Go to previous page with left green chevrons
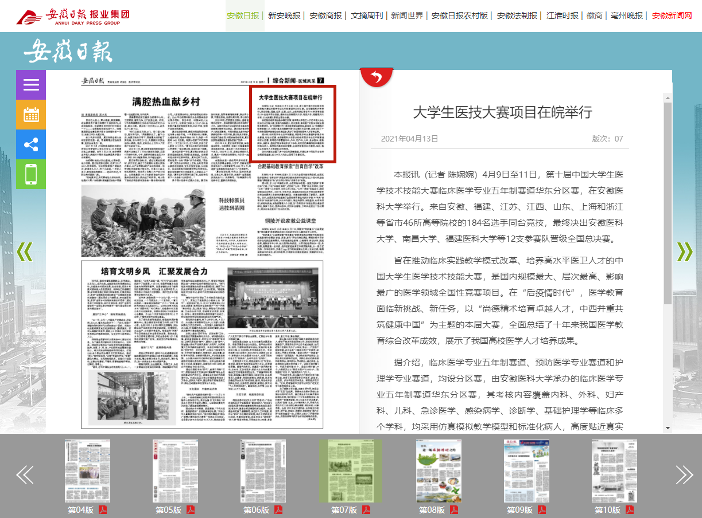The width and height of the screenshot is (702, 518). (24, 252)
